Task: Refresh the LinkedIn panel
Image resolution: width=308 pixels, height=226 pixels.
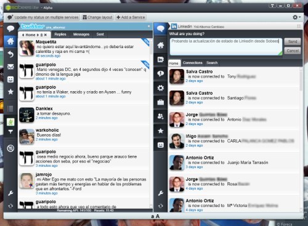Action: tap(161, 206)
